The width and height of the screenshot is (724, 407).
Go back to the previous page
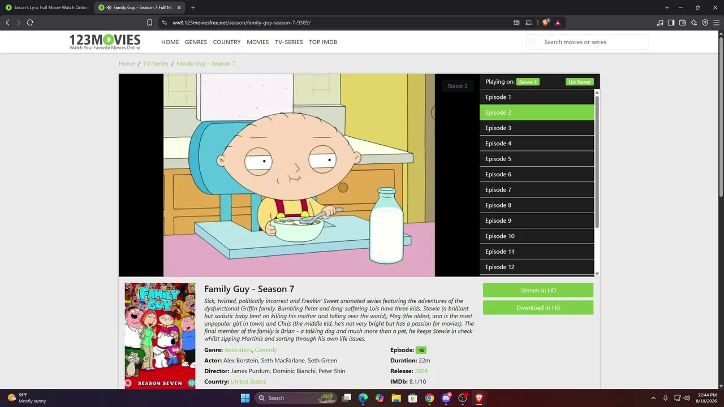click(7, 23)
